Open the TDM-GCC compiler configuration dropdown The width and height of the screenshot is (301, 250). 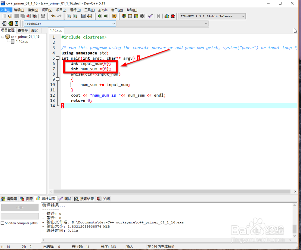coord(212,16)
